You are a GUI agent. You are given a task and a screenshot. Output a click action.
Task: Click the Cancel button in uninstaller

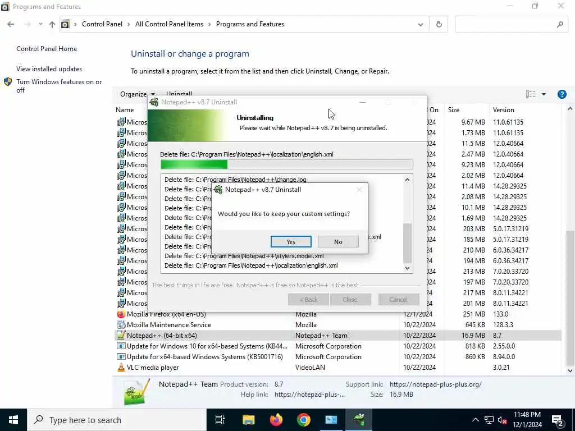pyautogui.click(x=398, y=300)
